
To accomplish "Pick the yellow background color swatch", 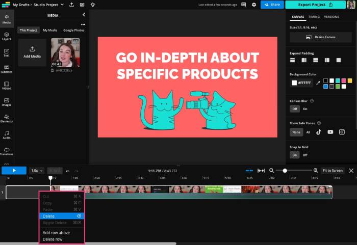I will (x=350, y=80).
